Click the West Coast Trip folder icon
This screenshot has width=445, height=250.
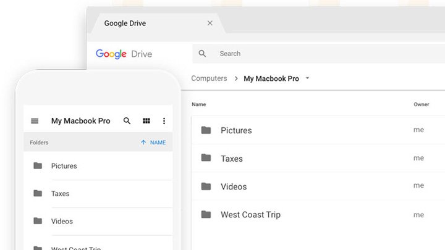[x=206, y=214]
